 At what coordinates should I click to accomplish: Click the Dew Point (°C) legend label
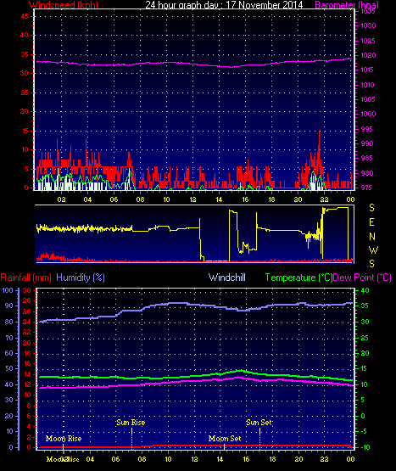(x=362, y=278)
